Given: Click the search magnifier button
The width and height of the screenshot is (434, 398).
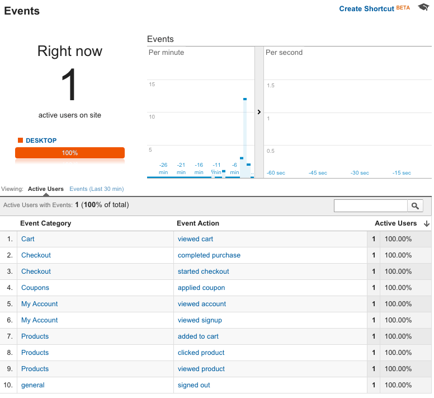Looking at the screenshot, I should (x=415, y=206).
